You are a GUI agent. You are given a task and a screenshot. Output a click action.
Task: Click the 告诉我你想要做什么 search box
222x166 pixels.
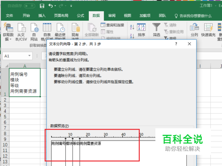(193, 16)
